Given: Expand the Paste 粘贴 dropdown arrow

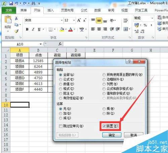Looking at the screenshot, I should 8,31.
